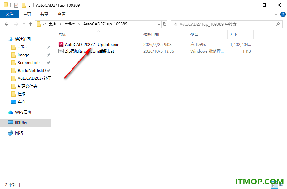The height and width of the screenshot is (189, 287).
Task: Expand the ribbon with the chevron
Action: pyautogui.click(x=276, y=14)
